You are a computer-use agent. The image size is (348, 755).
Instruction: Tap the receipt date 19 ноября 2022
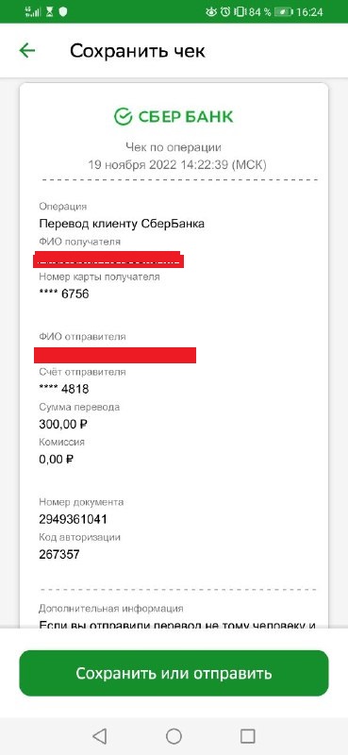(132, 164)
